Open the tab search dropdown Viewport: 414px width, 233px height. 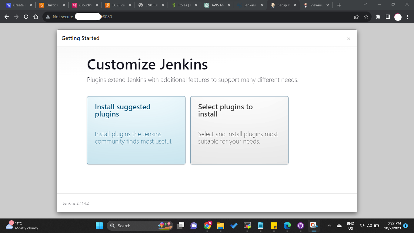tap(365, 5)
